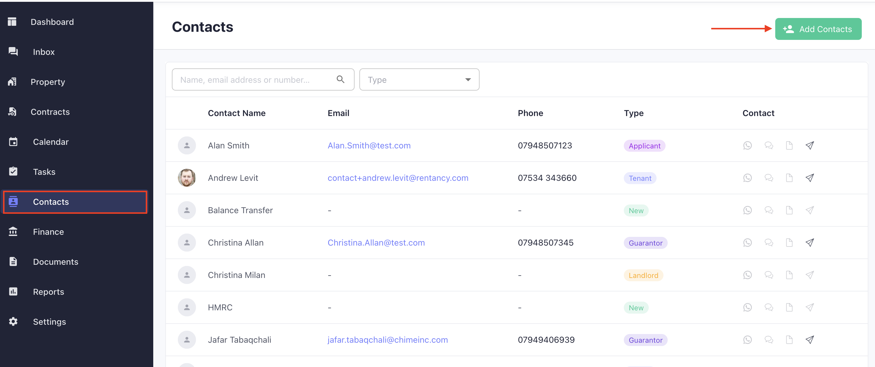Click the Type dropdown arrow
This screenshot has height=367, width=875.
click(x=468, y=80)
